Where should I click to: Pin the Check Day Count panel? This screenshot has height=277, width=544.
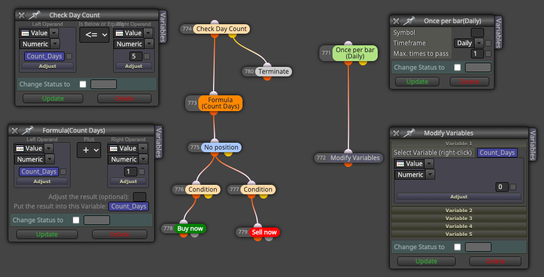pos(34,15)
